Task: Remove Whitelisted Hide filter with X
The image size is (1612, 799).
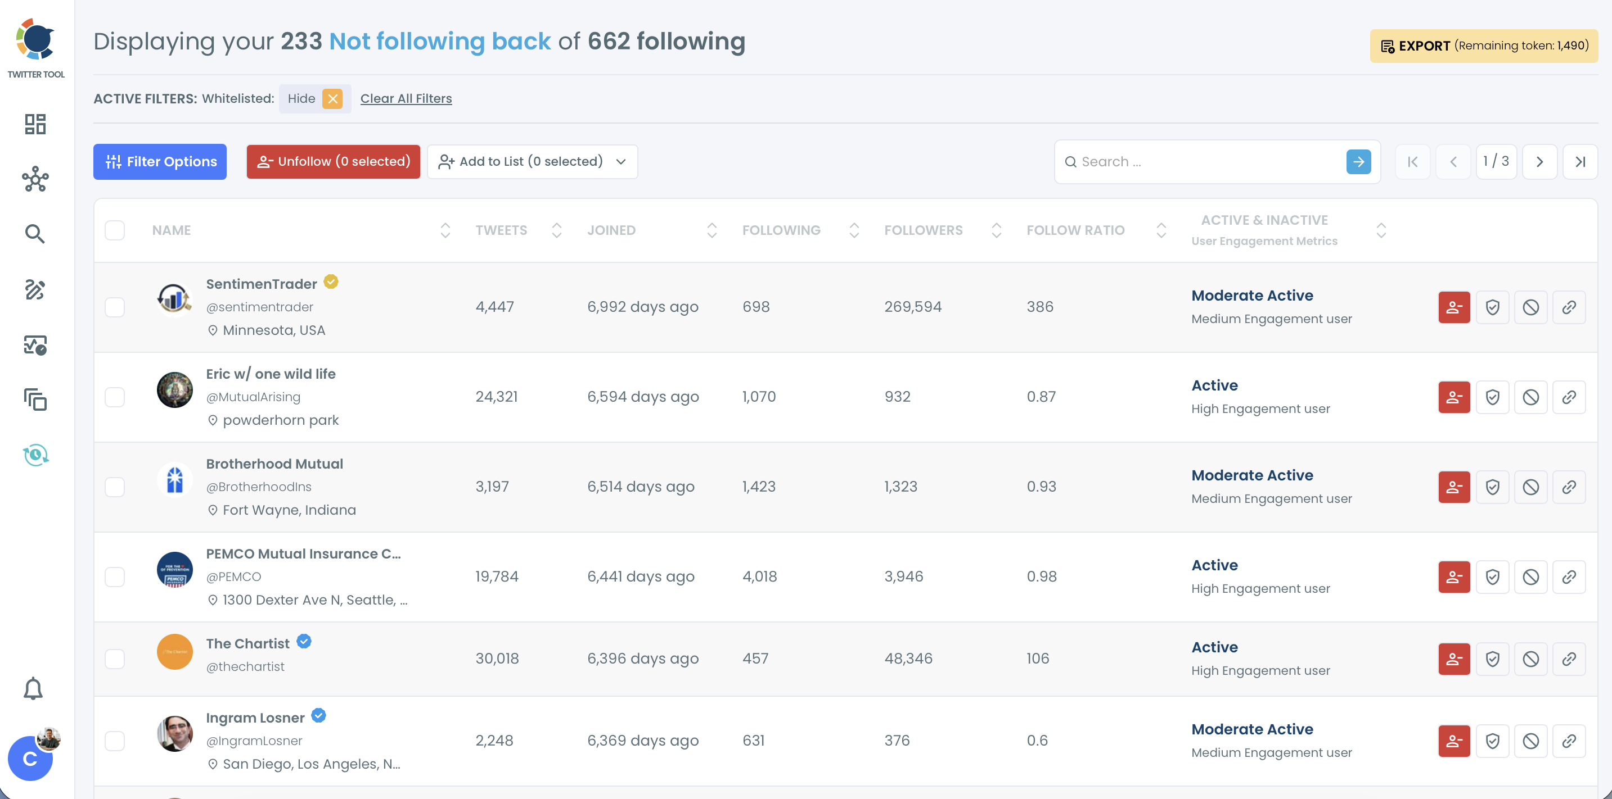Action: (332, 99)
